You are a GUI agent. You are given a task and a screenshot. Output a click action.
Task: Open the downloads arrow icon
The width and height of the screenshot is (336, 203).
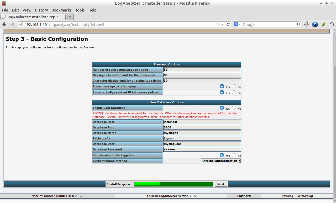point(306,24)
